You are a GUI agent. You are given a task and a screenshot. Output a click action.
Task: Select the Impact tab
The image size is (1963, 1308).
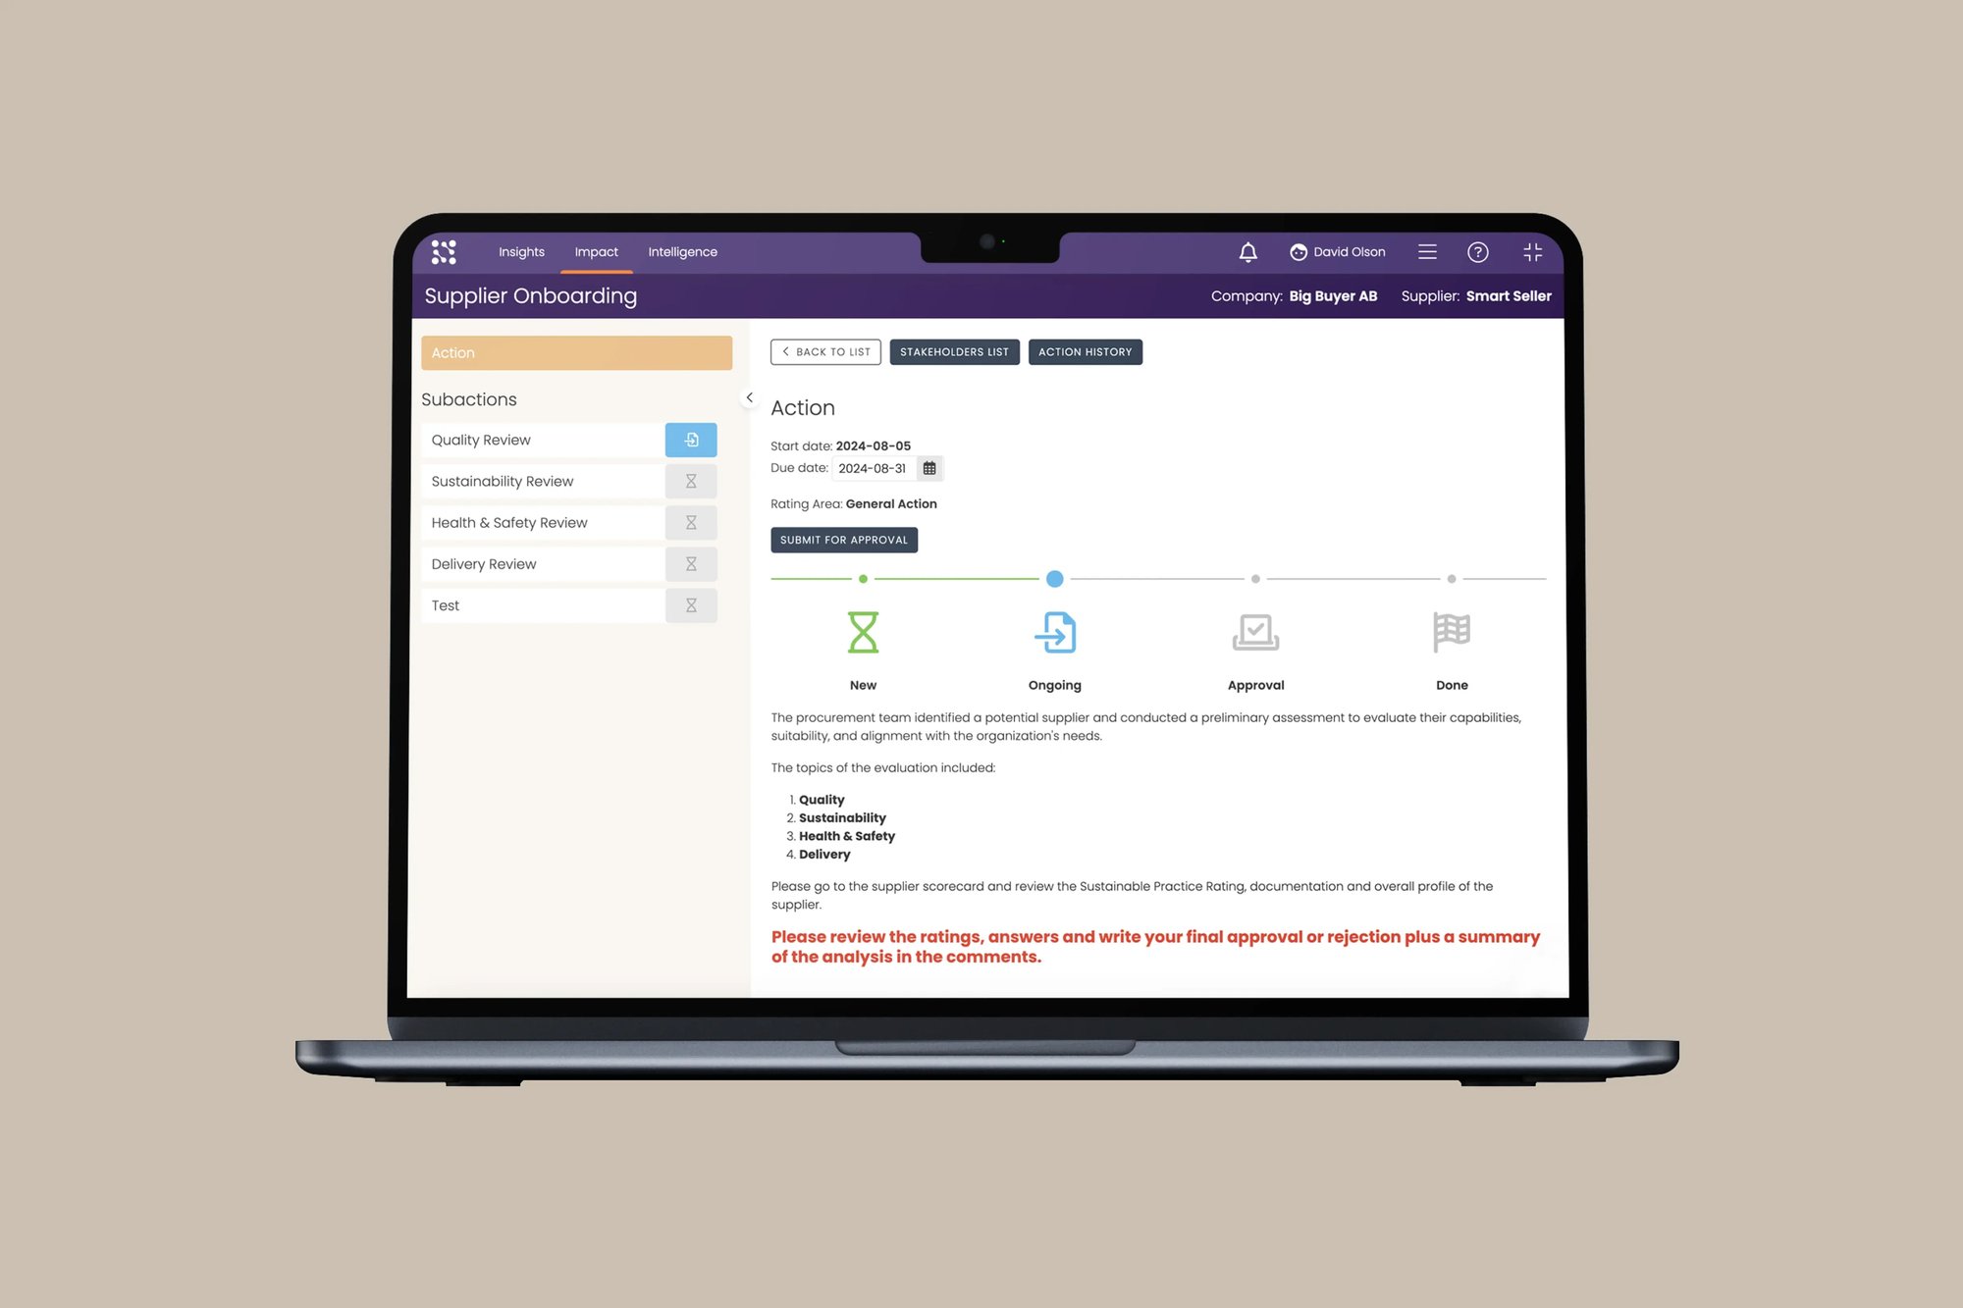point(594,251)
